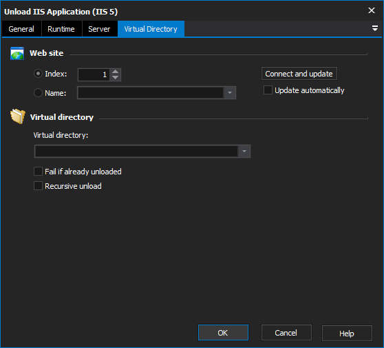The image size is (384, 348).
Task: Enable Recursive unload option
Action: (38, 186)
